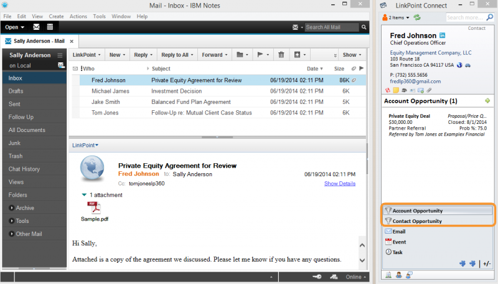
Task: Select Contact Opportunity in the LinkPoint panel
Action: [x=438, y=220]
